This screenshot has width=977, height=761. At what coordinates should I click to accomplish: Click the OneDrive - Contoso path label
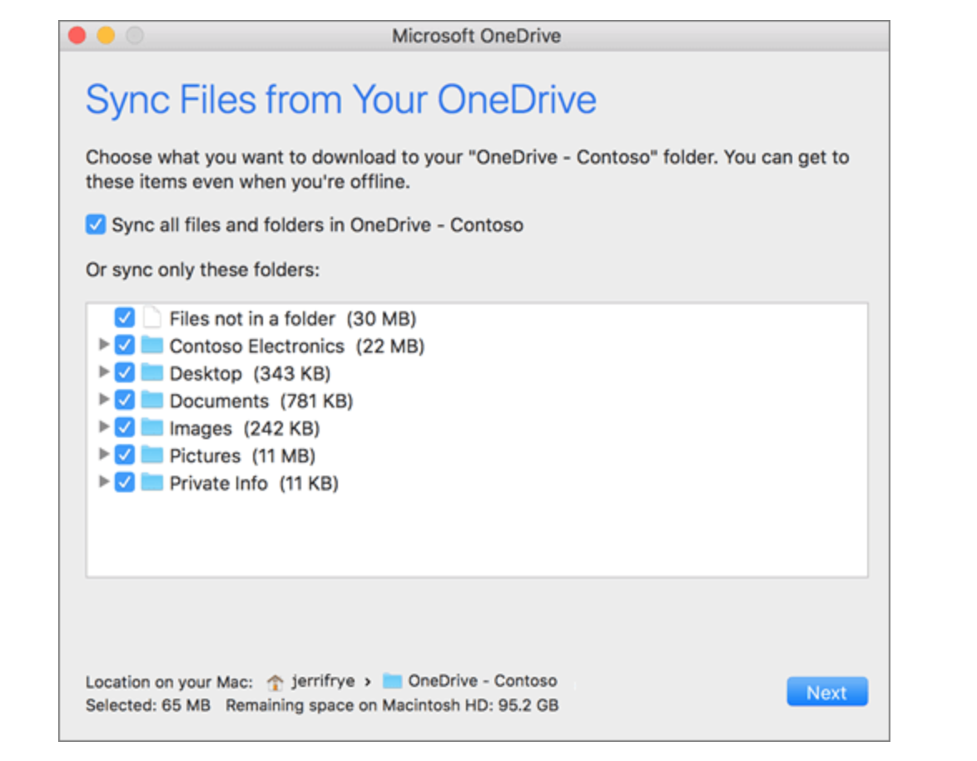(483, 680)
